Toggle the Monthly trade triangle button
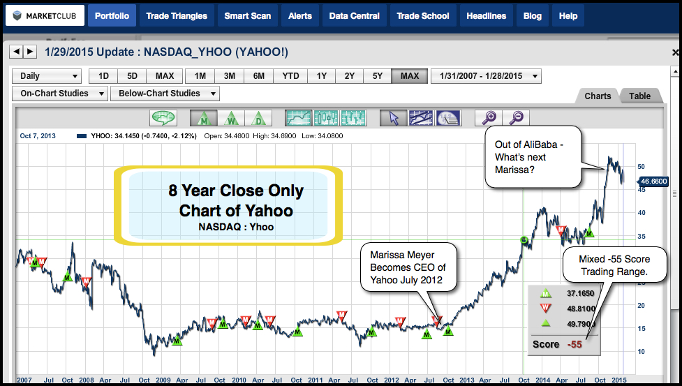 tap(204, 118)
